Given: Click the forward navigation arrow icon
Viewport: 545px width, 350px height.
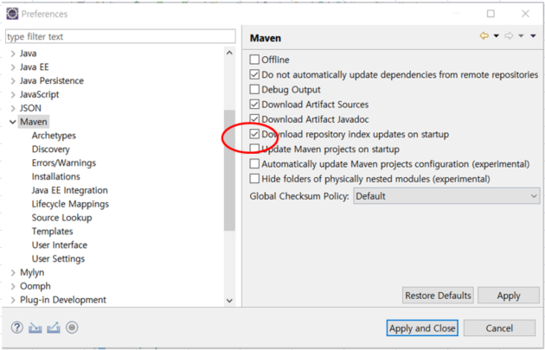Looking at the screenshot, I should [x=509, y=35].
